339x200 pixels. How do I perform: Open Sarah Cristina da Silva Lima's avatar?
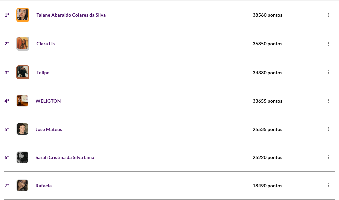pos(22,157)
